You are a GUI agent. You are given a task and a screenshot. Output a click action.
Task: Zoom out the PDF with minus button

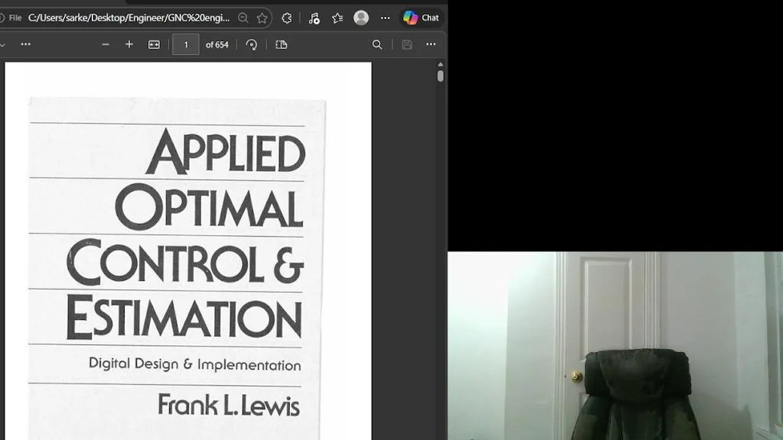tap(105, 45)
